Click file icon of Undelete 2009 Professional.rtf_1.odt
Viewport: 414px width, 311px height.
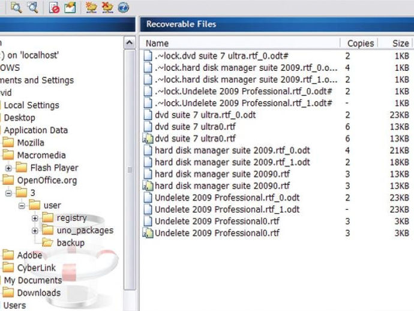click(x=148, y=210)
